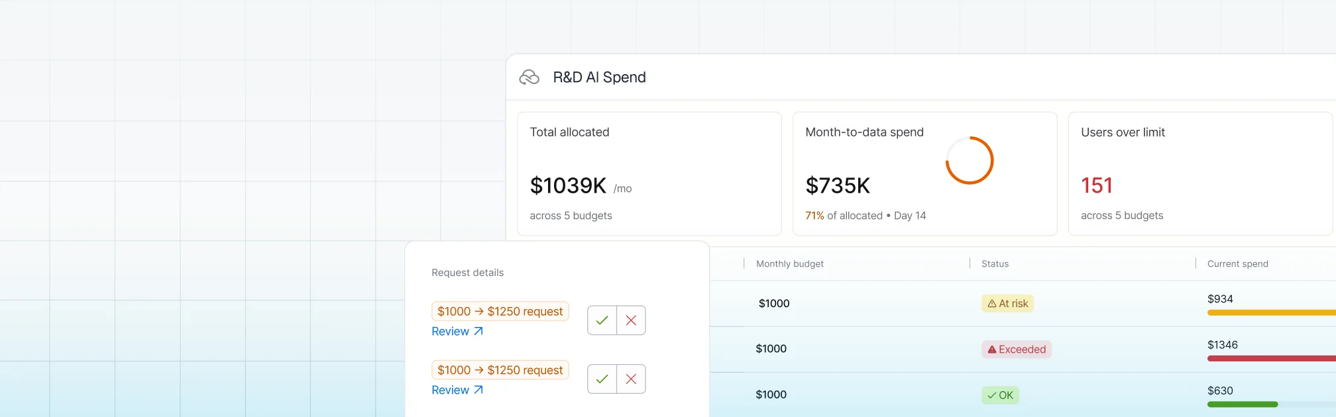The width and height of the screenshot is (1336, 417).
Task: Click $1000 budget in the OK row
Action: click(771, 394)
